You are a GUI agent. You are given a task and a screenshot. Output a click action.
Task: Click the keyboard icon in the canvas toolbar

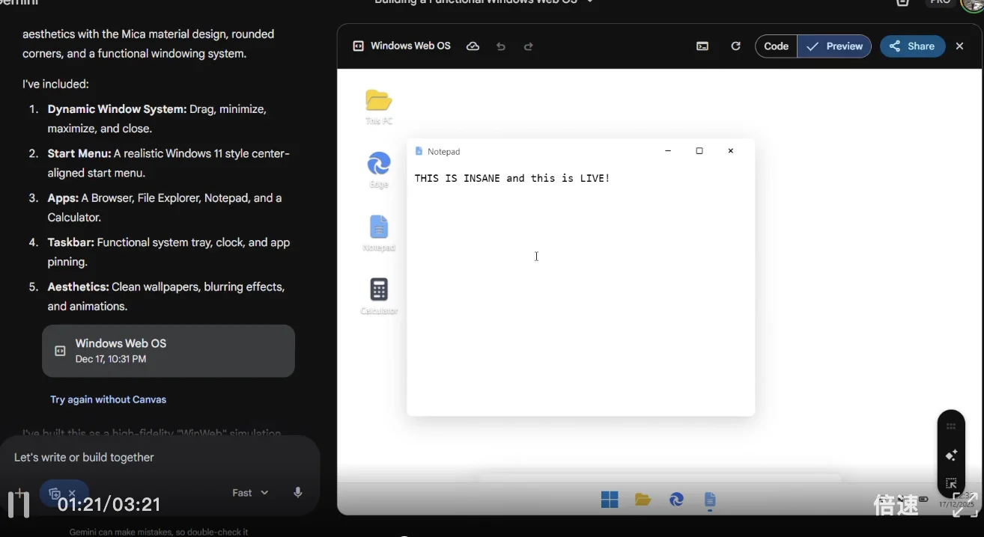702,46
